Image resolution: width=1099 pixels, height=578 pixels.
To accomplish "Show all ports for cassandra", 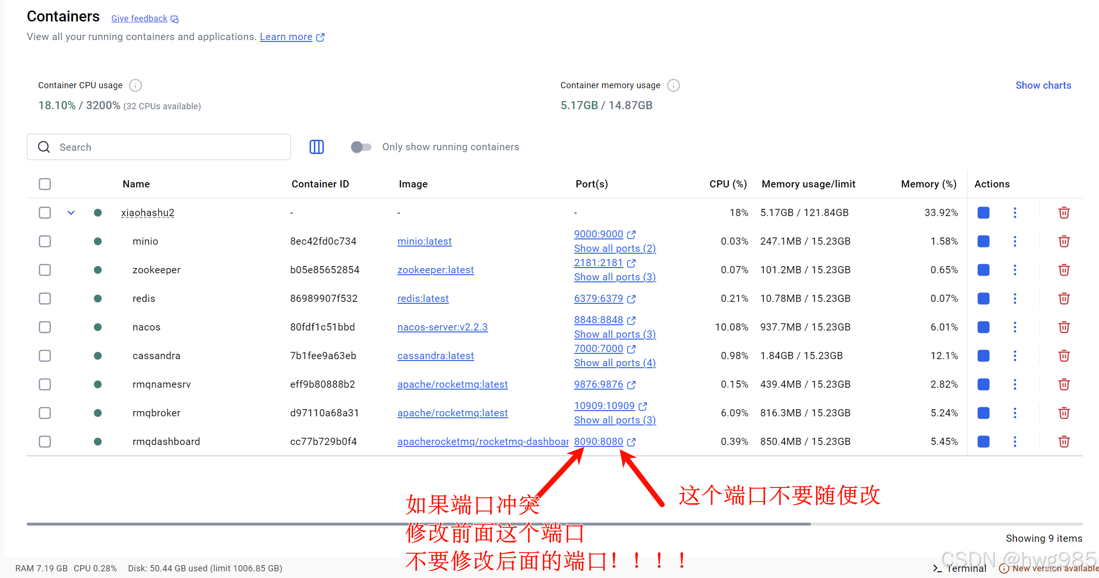I will 614,363.
